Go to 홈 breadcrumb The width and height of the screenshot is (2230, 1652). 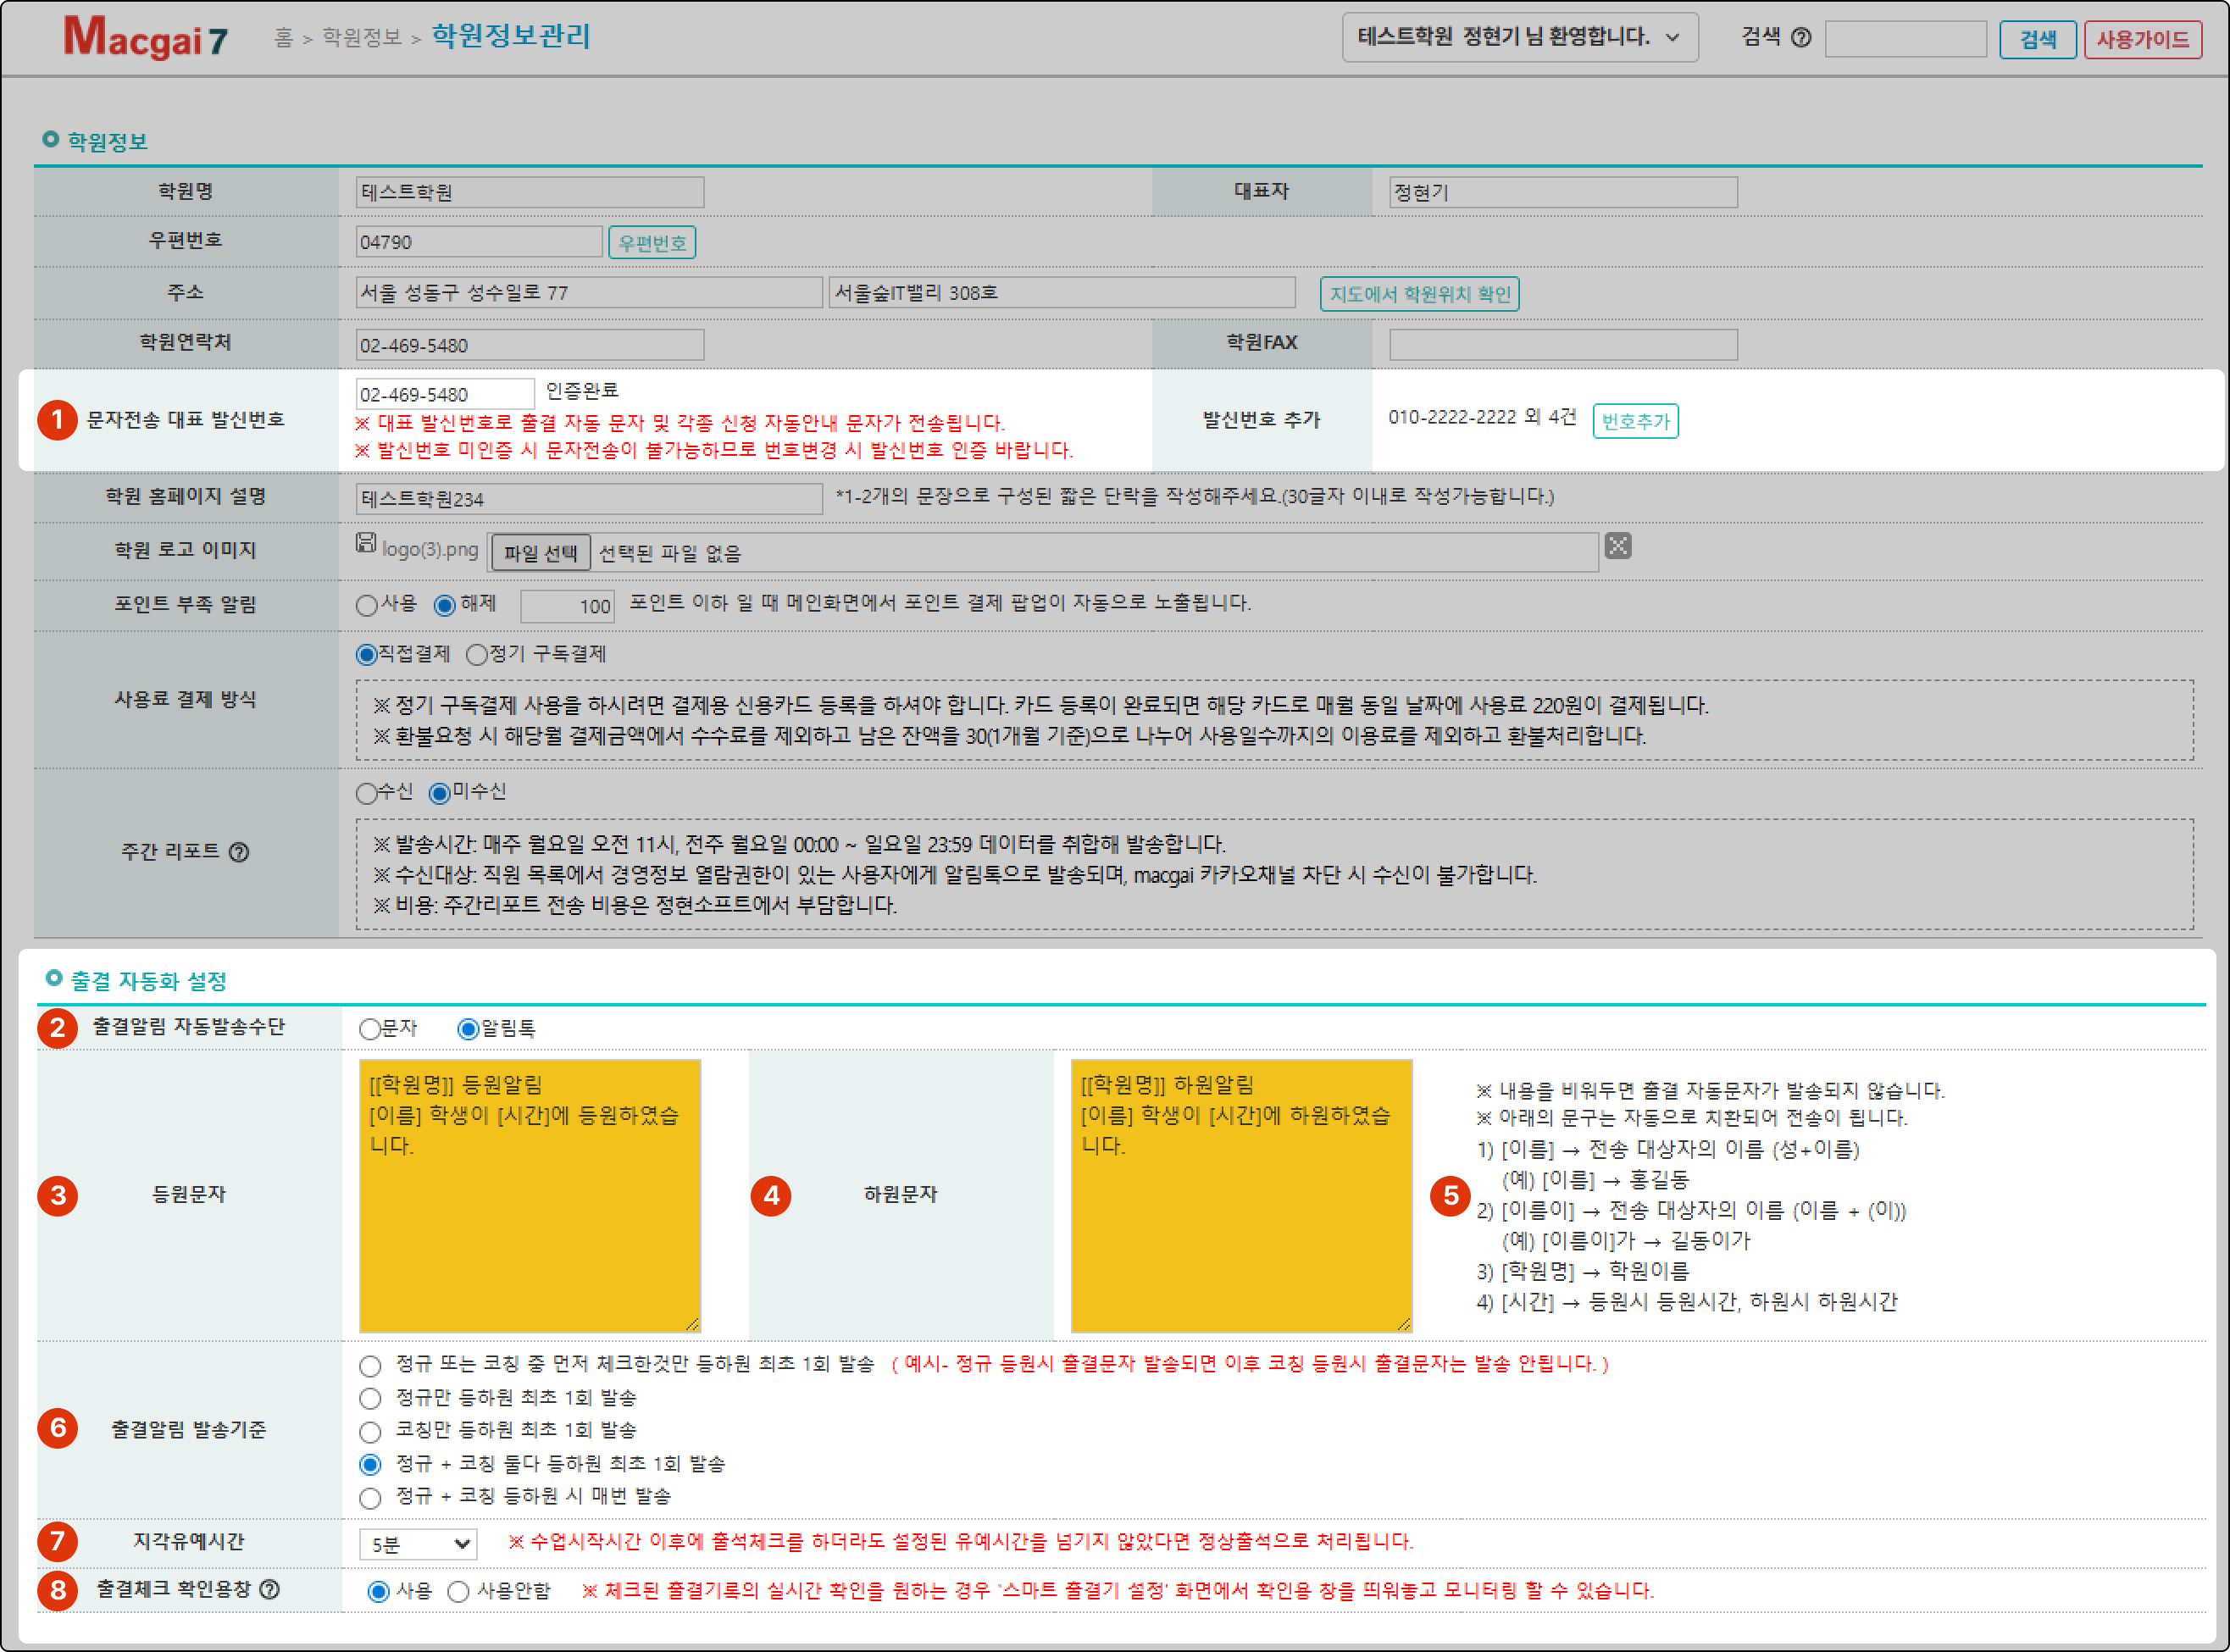283,38
